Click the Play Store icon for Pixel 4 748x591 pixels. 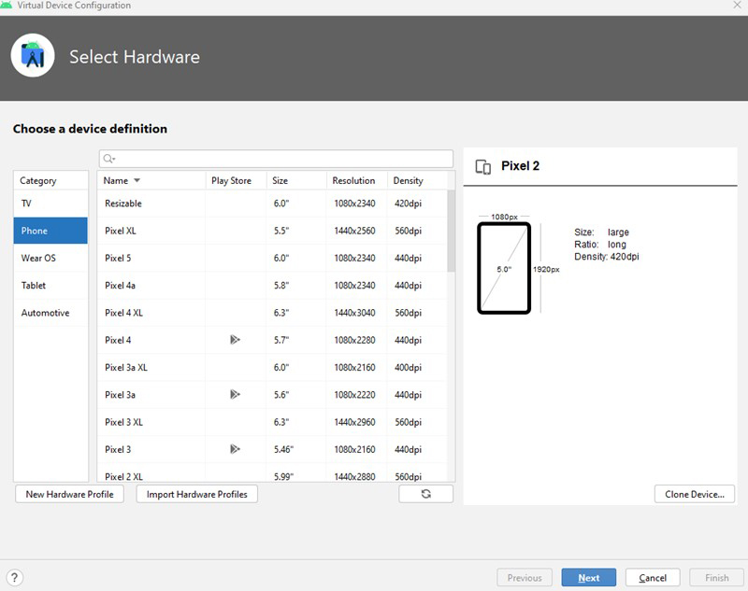click(235, 340)
